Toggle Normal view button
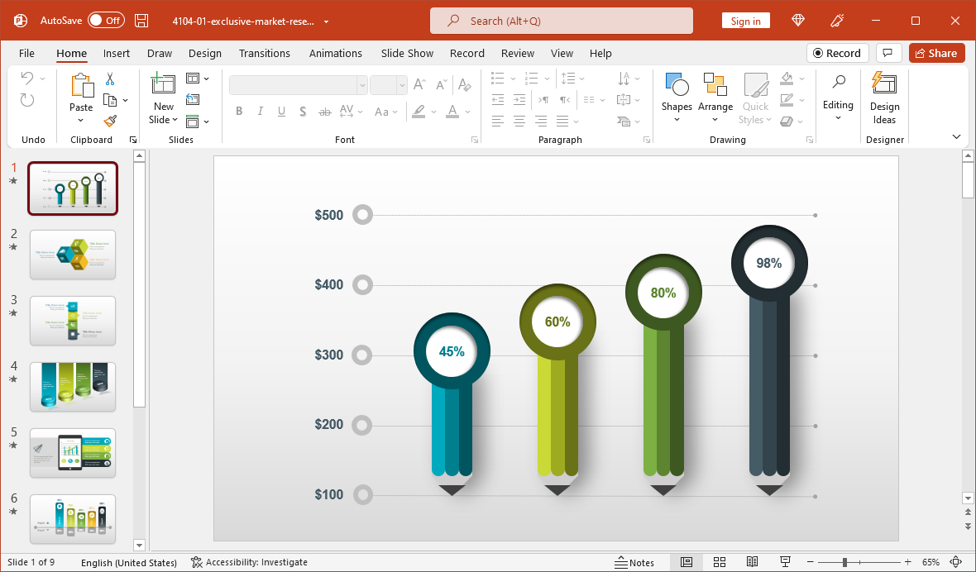This screenshot has height=572, width=976. [x=686, y=562]
